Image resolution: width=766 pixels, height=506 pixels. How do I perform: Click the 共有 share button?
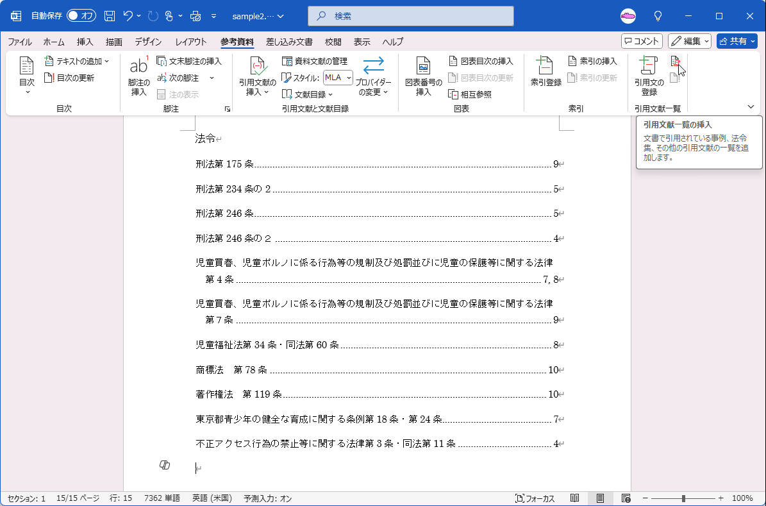click(737, 42)
